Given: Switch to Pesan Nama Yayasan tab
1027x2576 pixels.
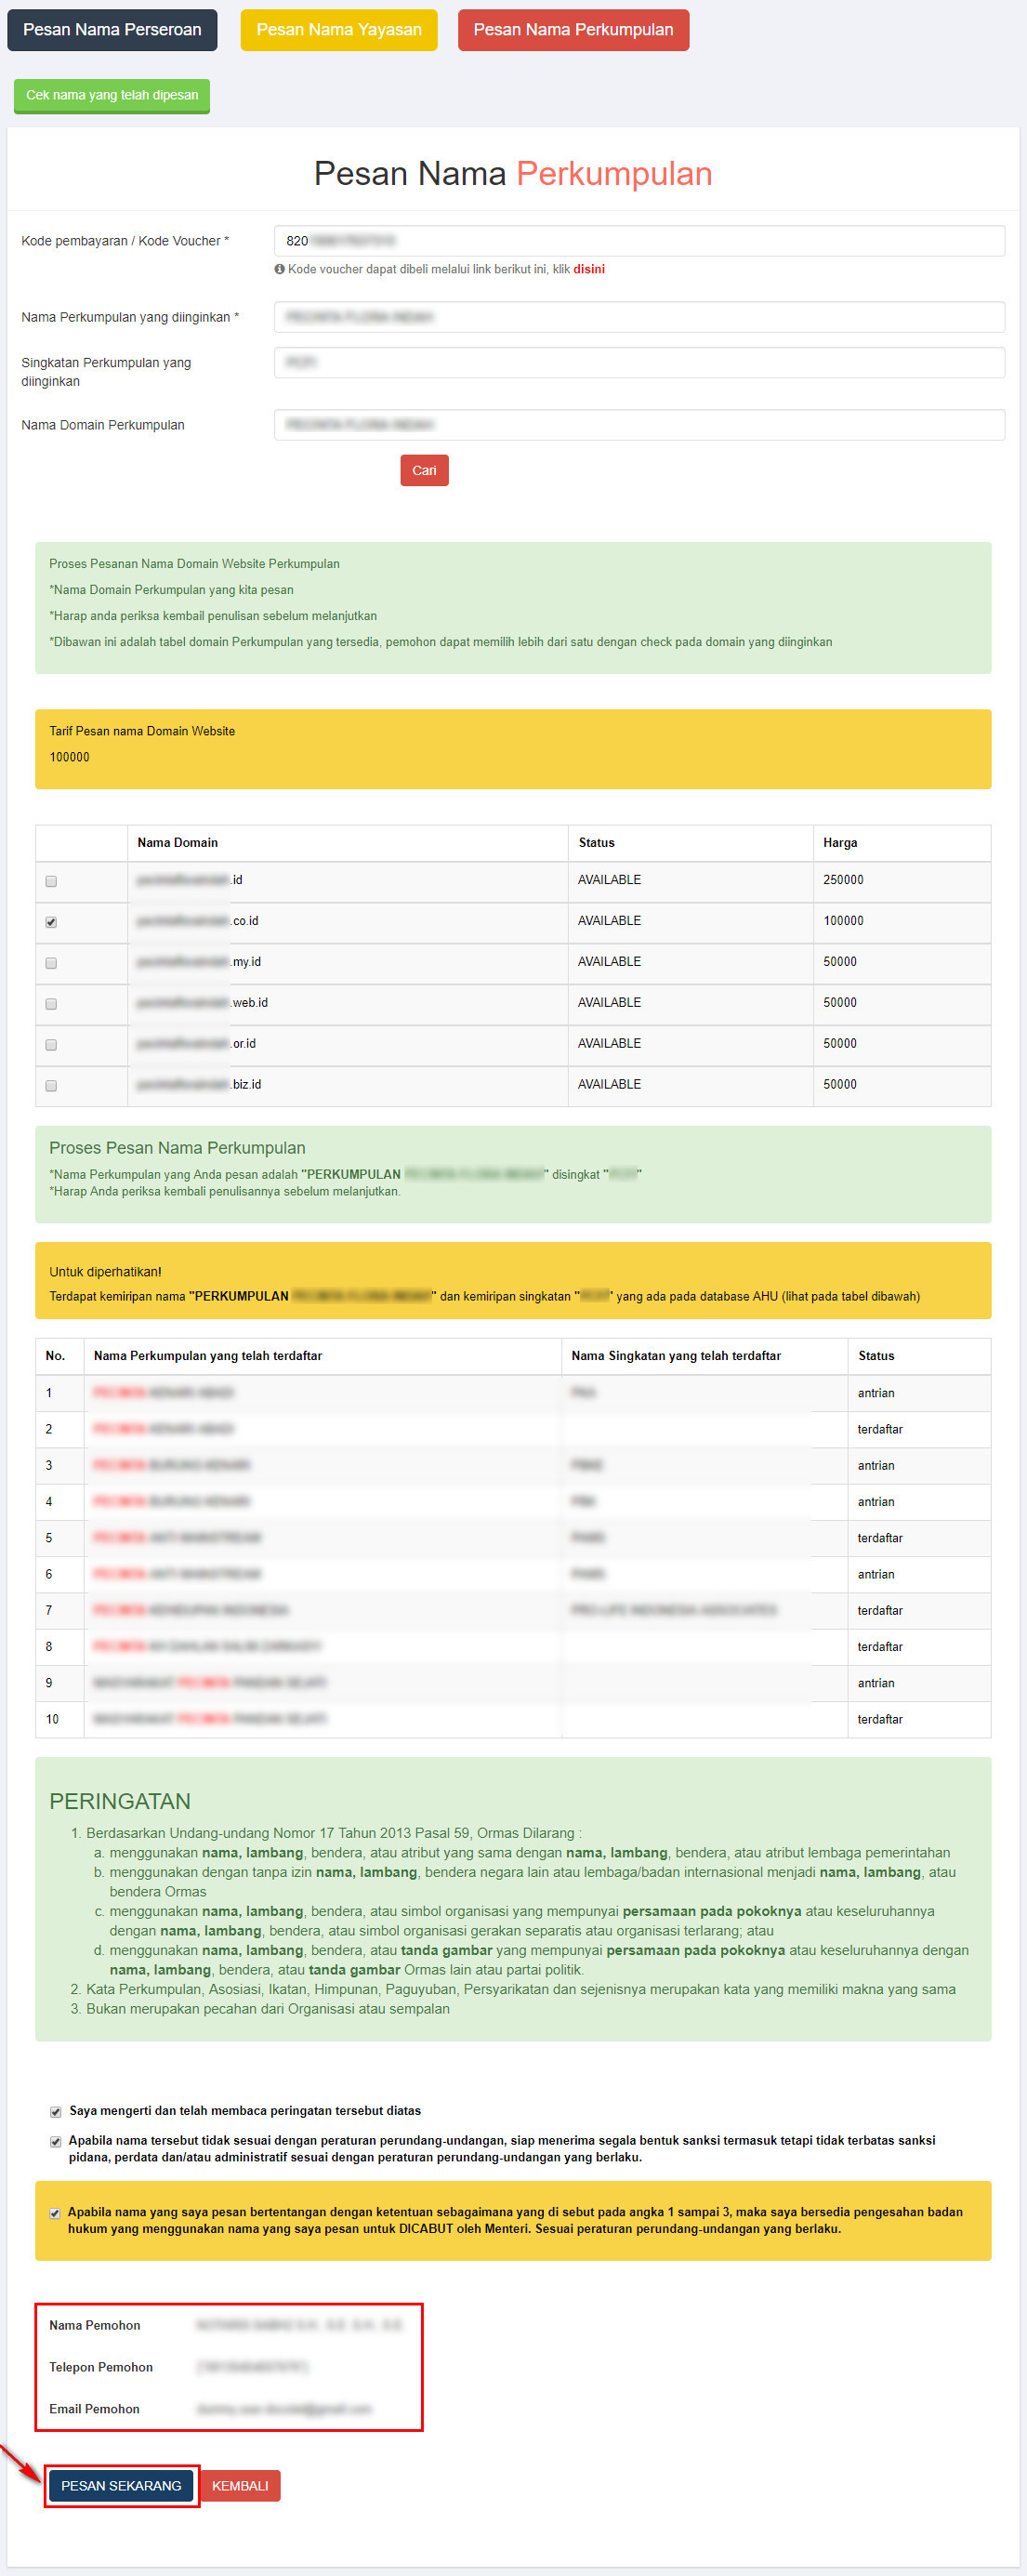Looking at the screenshot, I should tap(338, 30).
